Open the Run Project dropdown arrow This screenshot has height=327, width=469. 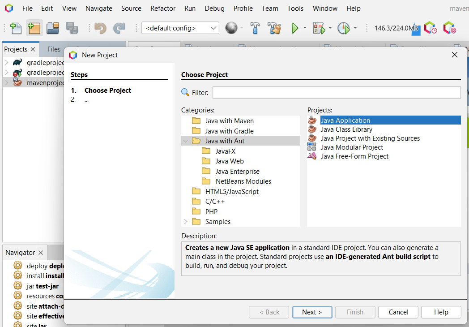click(x=305, y=28)
